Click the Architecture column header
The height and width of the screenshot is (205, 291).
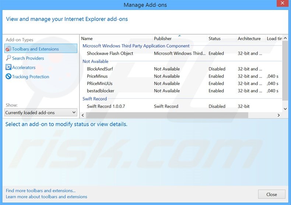click(x=249, y=39)
